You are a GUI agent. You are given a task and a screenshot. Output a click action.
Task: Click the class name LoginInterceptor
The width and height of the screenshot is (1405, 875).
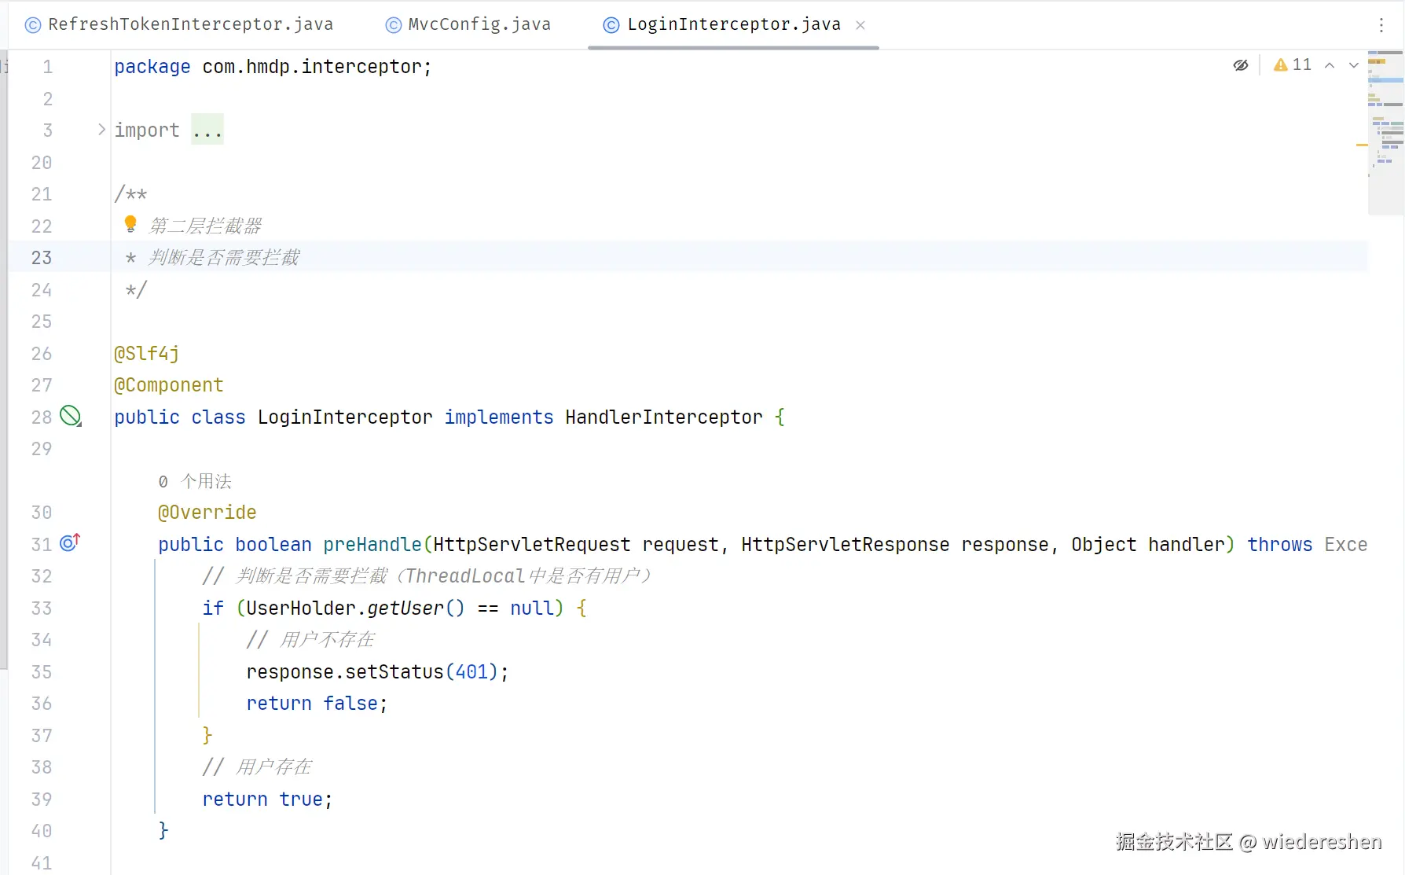(345, 417)
